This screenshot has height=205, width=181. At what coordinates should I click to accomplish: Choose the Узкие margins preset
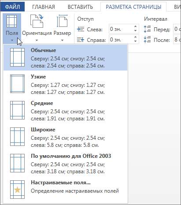66,84
